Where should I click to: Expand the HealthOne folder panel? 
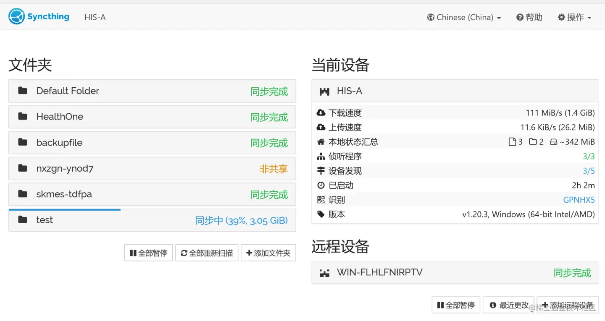coord(152,117)
